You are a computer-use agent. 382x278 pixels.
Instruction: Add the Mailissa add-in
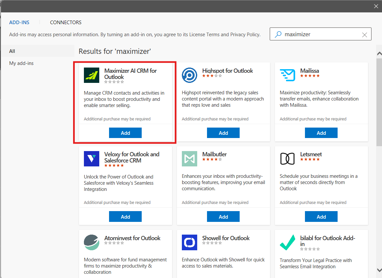click(321, 133)
